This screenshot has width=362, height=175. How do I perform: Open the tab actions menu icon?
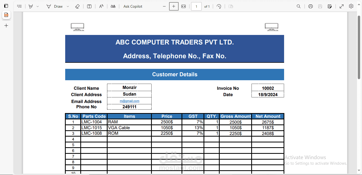pos(6,6)
